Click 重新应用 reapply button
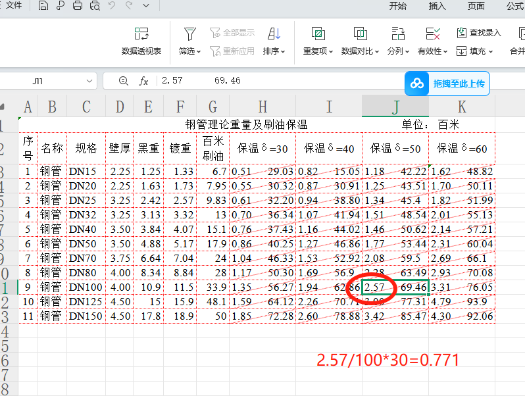The width and height of the screenshot is (525, 396). click(232, 51)
